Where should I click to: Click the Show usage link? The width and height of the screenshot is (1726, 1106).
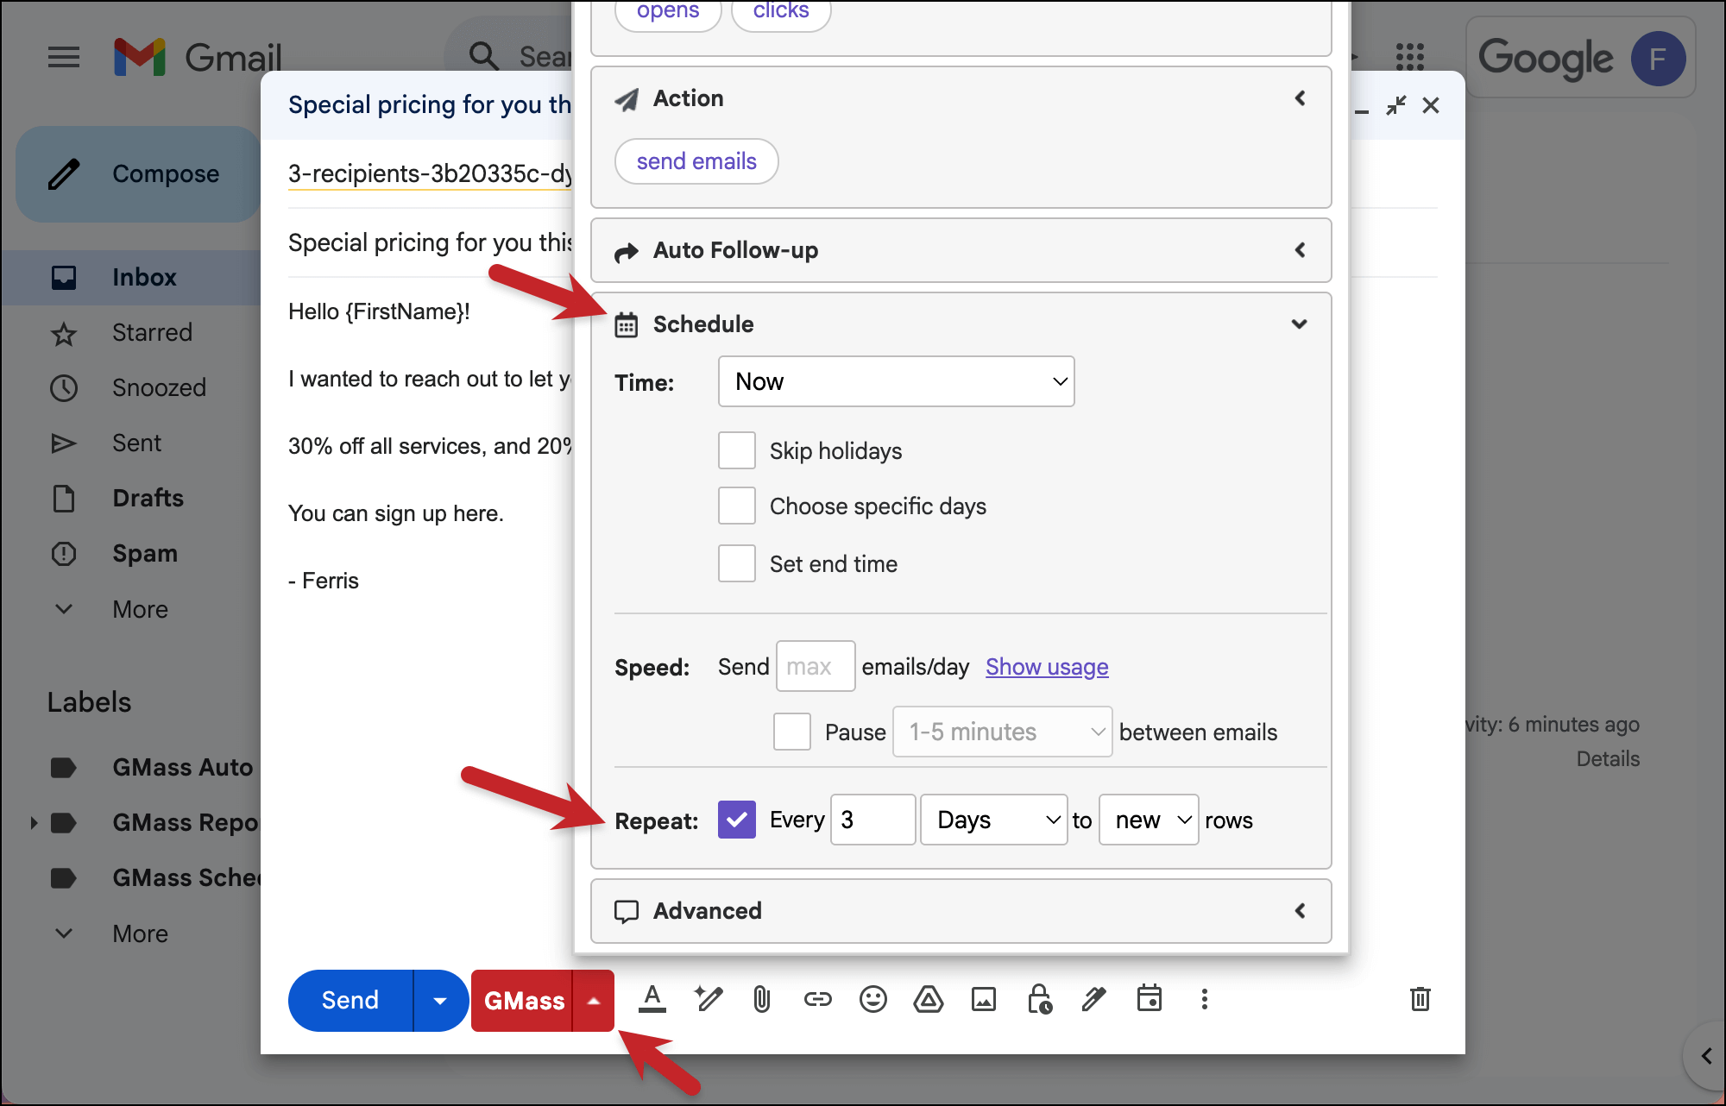[1047, 667]
